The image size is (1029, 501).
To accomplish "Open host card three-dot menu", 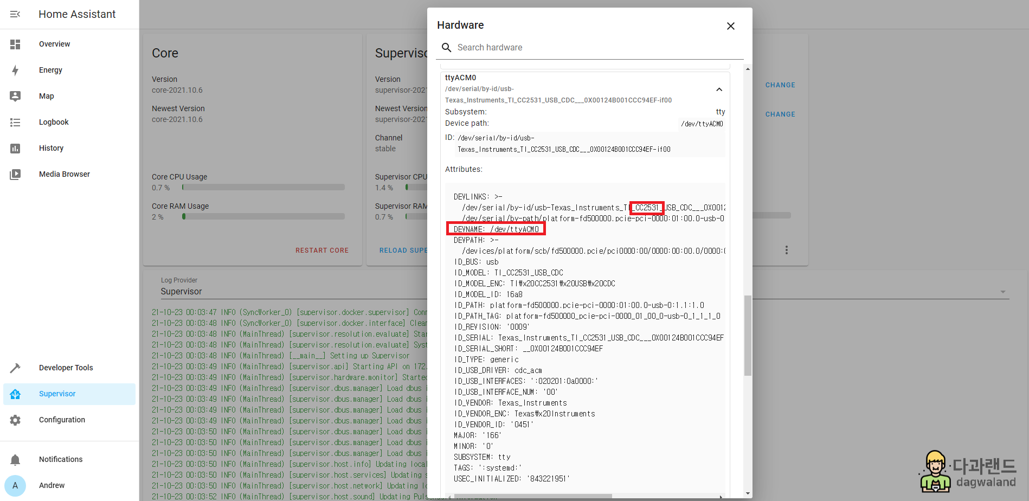I will (787, 250).
